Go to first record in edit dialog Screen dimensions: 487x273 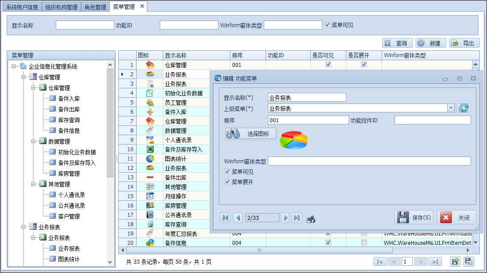click(x=225, y=218)
